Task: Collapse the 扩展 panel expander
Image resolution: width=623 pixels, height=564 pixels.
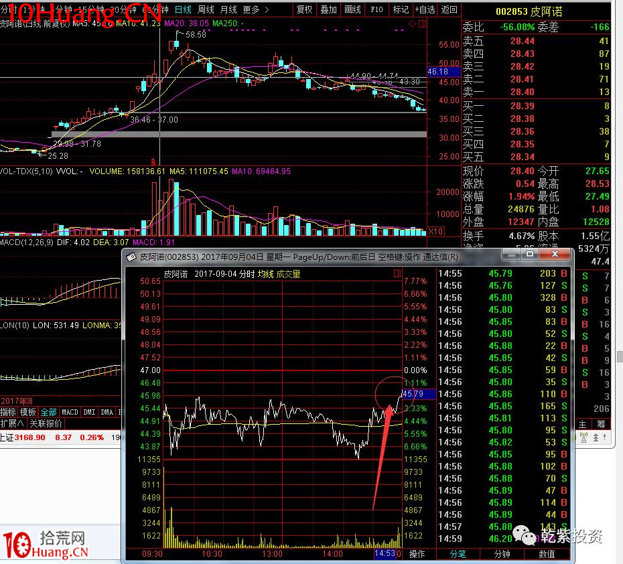Action: click(x=12, y=423)
